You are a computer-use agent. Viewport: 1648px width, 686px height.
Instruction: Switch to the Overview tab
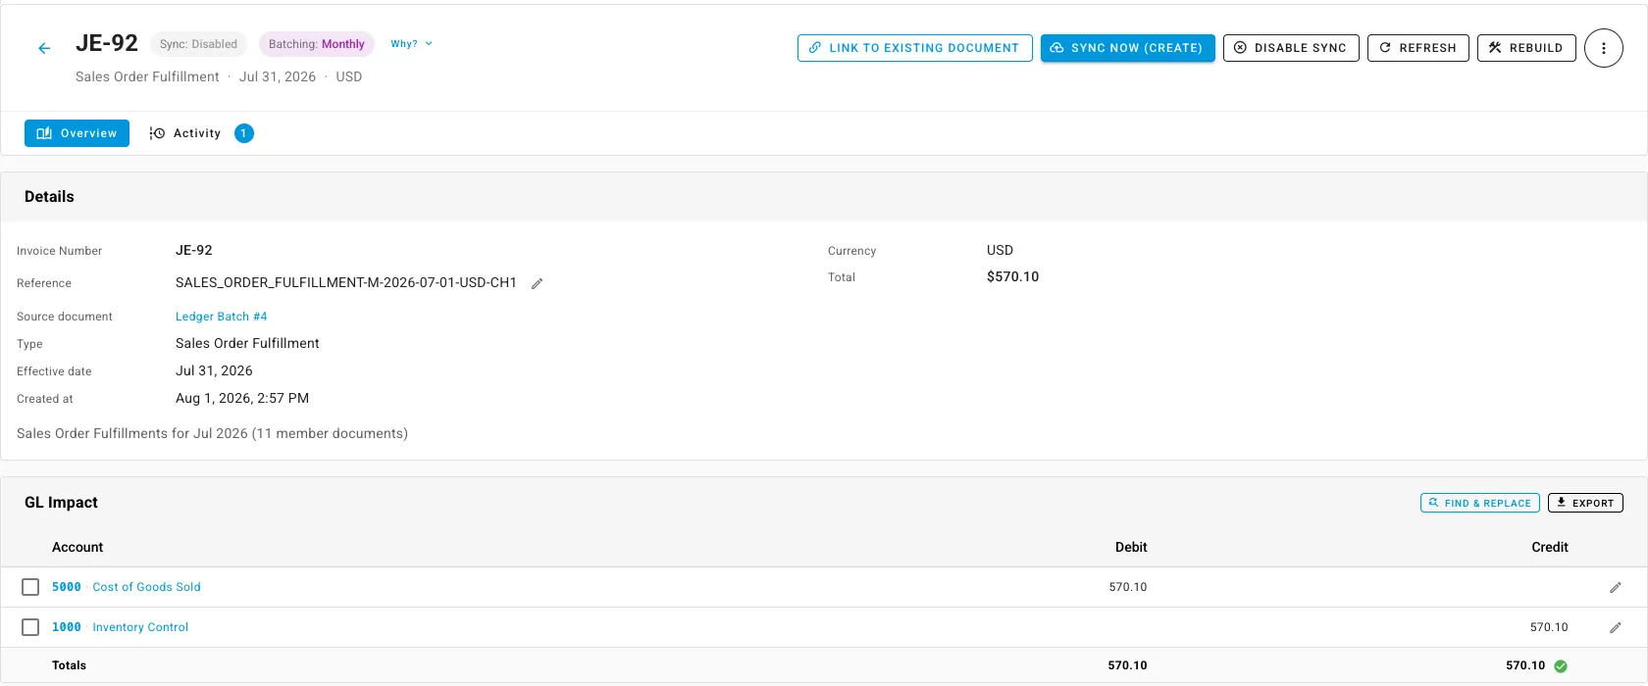click(77, 133)
